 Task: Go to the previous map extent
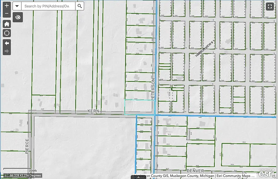(7, 43)
